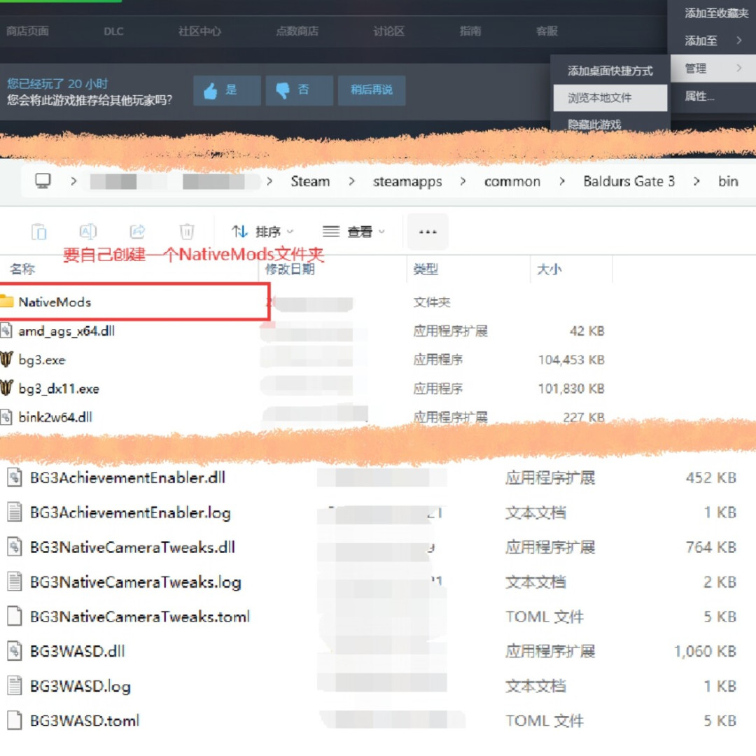Select the BG3WASD.dll file name
The height and width of the screenshot is (756, 756).
coord(77,652)
